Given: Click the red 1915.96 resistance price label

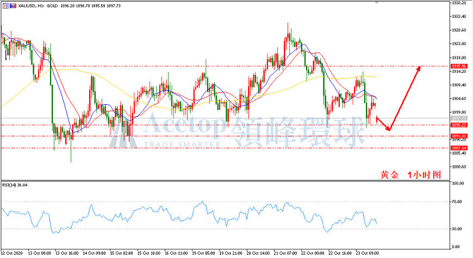Looking at the screenshot, I should (x=459, y=66).
